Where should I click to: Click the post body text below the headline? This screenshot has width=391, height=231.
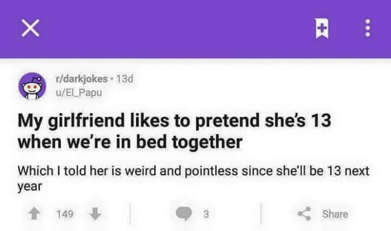click(193, 179)
